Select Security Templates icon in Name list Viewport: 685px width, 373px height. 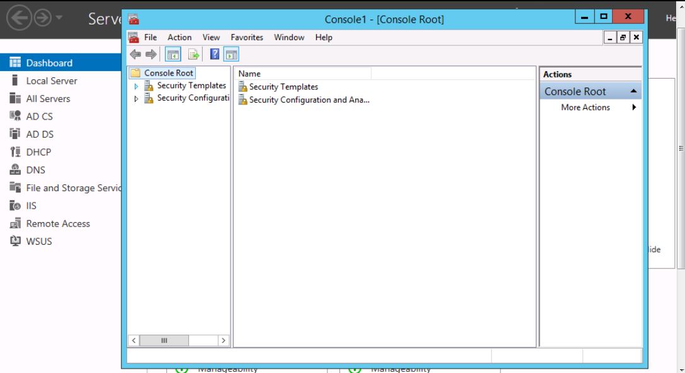[x=243, y=87]
